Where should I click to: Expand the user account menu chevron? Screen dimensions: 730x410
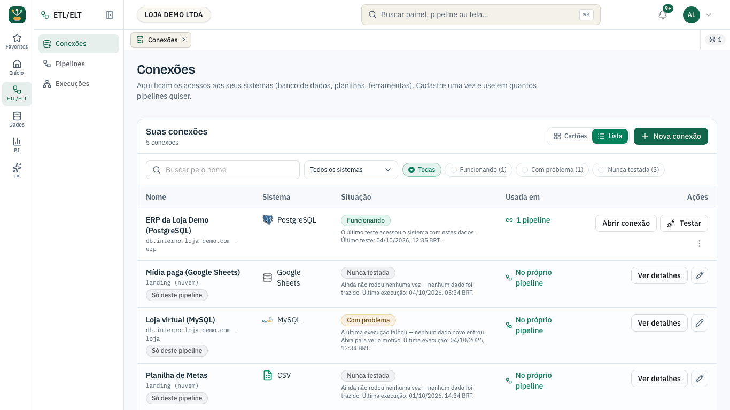coord(709,15)
